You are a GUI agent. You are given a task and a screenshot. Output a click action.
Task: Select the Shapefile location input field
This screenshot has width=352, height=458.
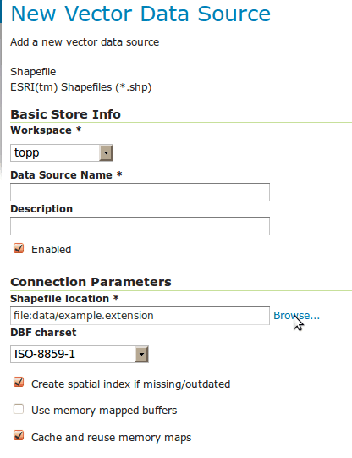pyautogui.click(x=140, y=316)
